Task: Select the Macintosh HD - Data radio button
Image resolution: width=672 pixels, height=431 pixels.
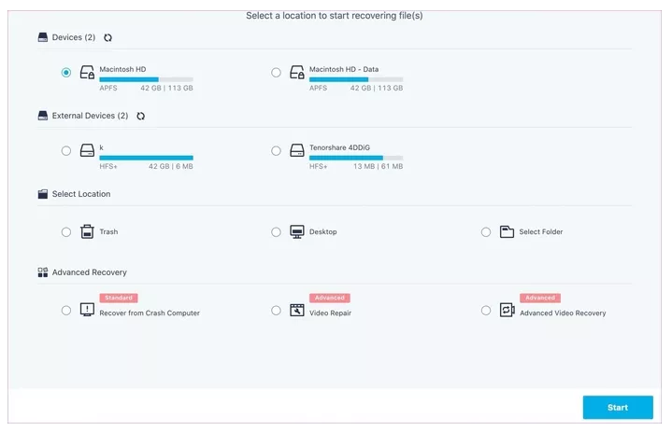Action: click(x=276, y=73)
